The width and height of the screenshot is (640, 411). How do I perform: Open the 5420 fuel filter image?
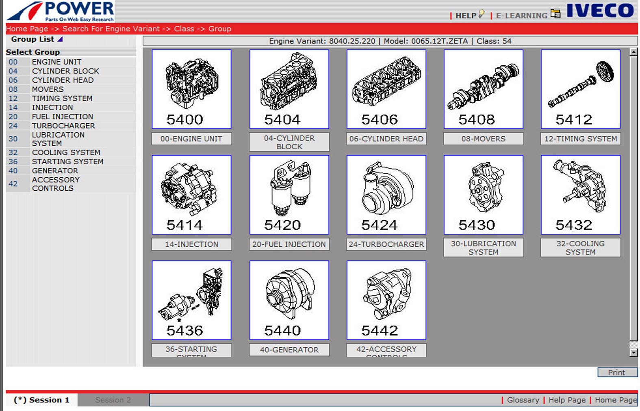click(x=289, y=195)
